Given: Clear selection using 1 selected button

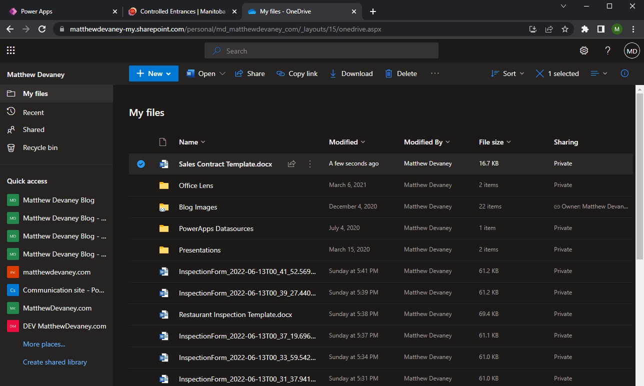Looking at the screenshot, I should click(x=557, y=73).
